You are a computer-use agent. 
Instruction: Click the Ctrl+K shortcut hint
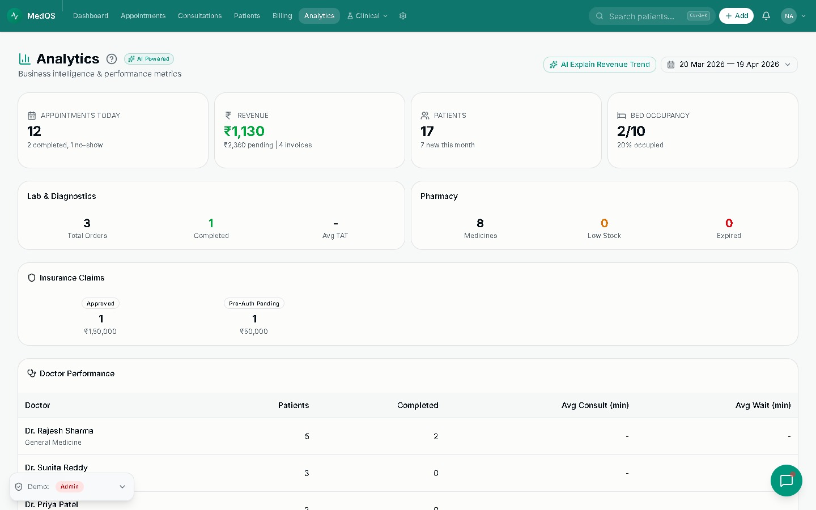tap(698, 16)
